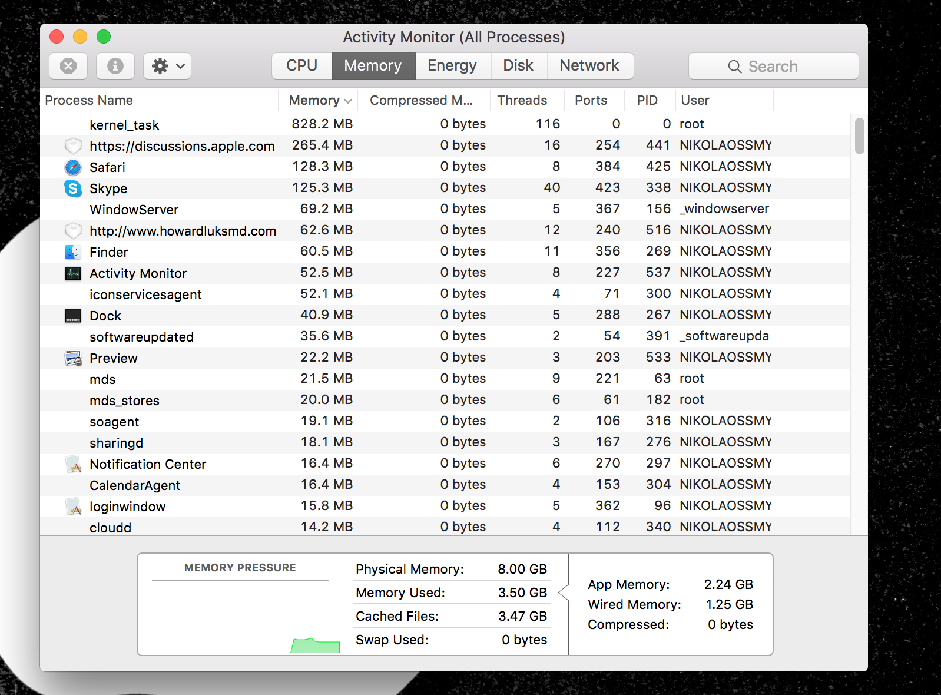Click the shield icon for howardluksmd.com

[x=73, y=231]
